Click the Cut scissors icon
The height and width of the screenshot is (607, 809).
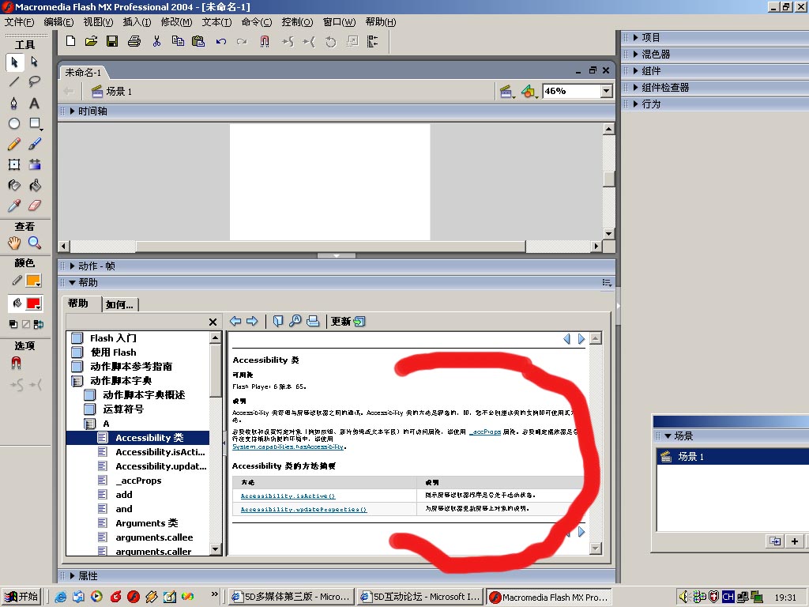click(157, 41)
